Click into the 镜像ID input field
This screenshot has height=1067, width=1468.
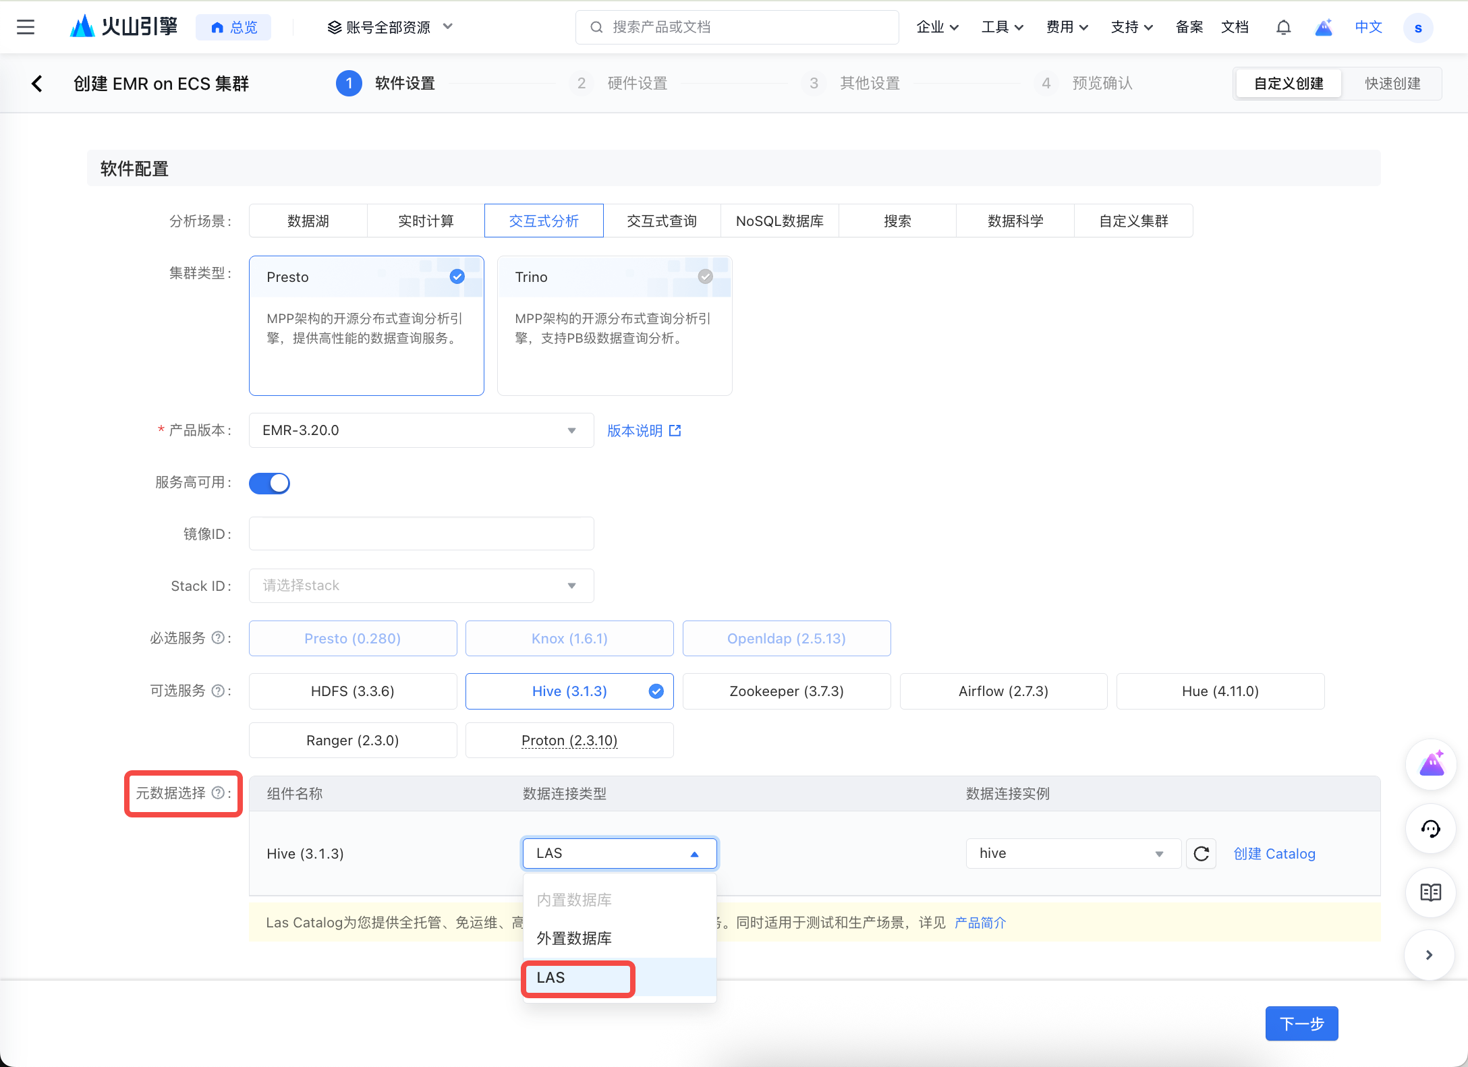pos(421,534)
